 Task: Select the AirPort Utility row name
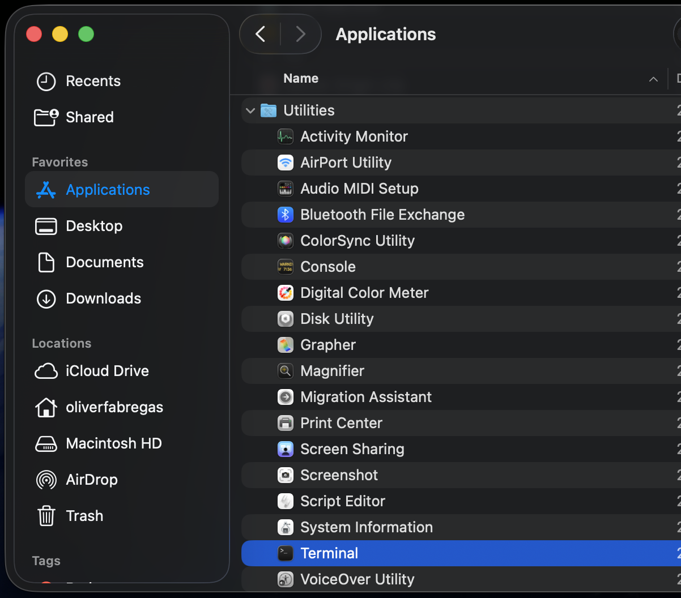[x=346, y=163]
